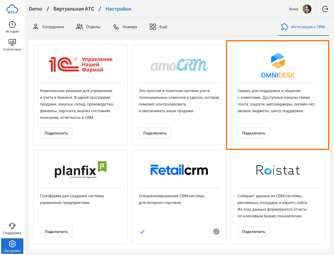
Task: Switch to the Отделы tab
Action: 88,27
